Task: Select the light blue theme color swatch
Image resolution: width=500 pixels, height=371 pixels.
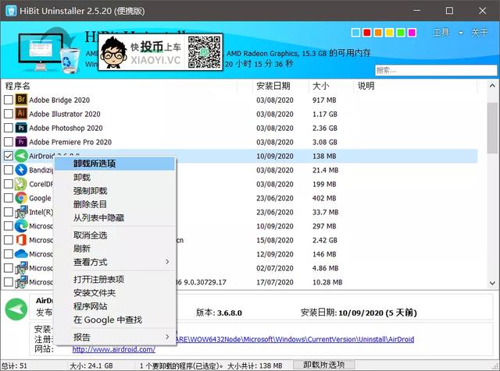Action: click(355, 33)
